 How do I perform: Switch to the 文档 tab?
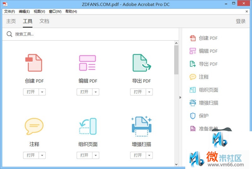point(44,21)
